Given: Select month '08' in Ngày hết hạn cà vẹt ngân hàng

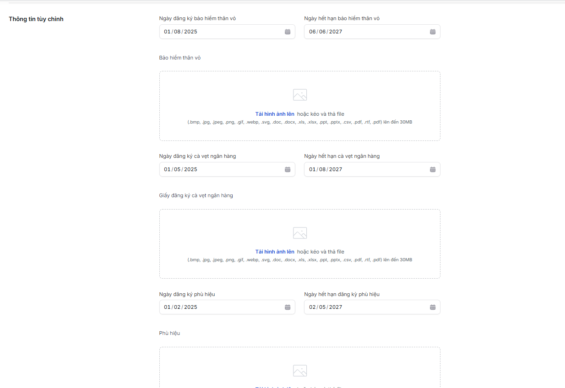Looking at the screenshot, I should [322, 169].
